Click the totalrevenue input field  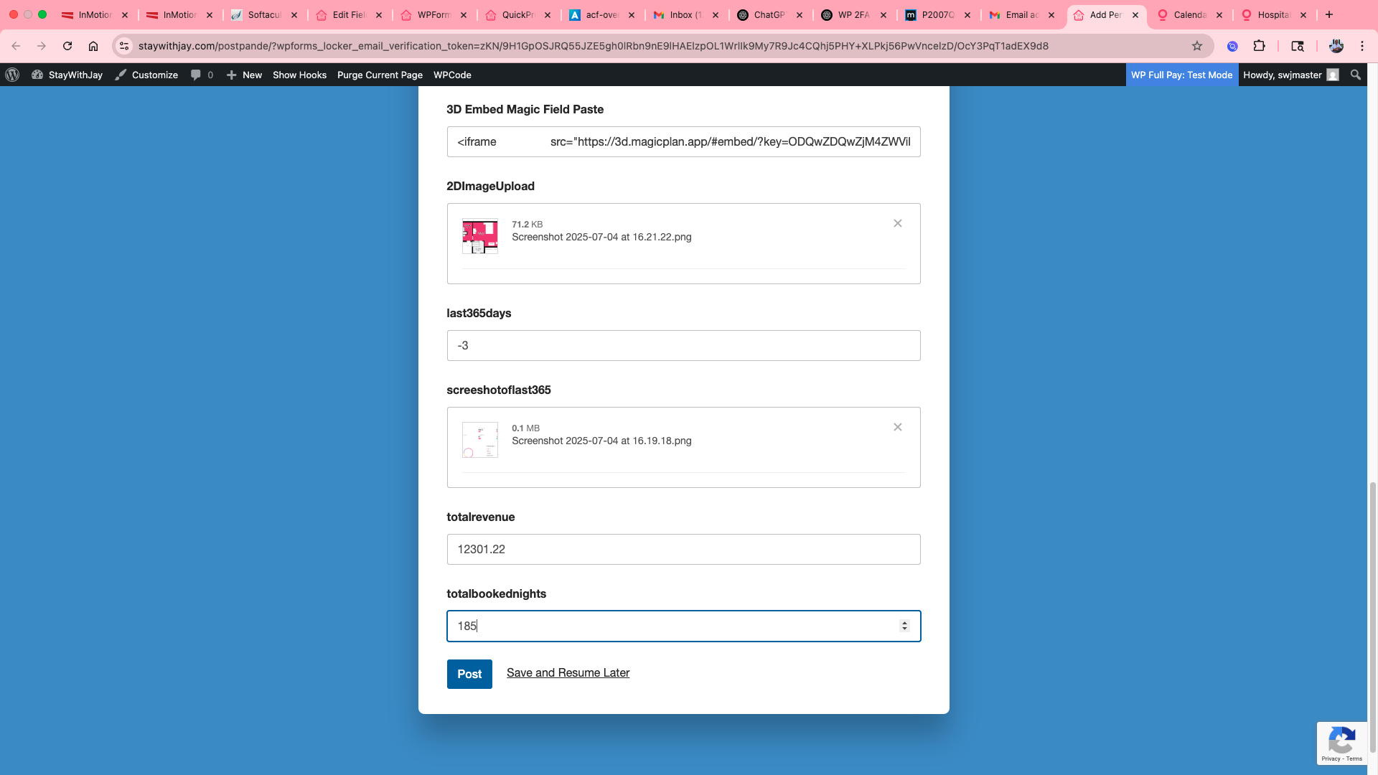tap(683, 549)
